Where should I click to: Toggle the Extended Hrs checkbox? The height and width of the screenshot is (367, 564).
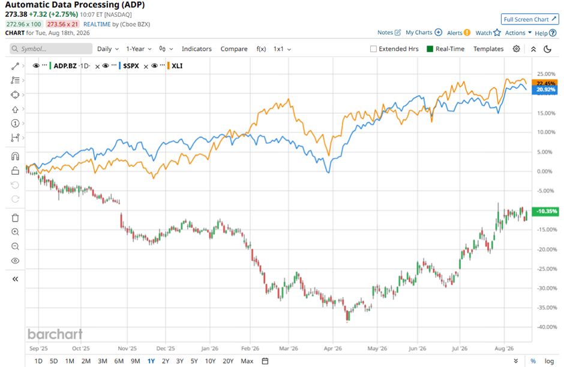(x=373, y=48)
